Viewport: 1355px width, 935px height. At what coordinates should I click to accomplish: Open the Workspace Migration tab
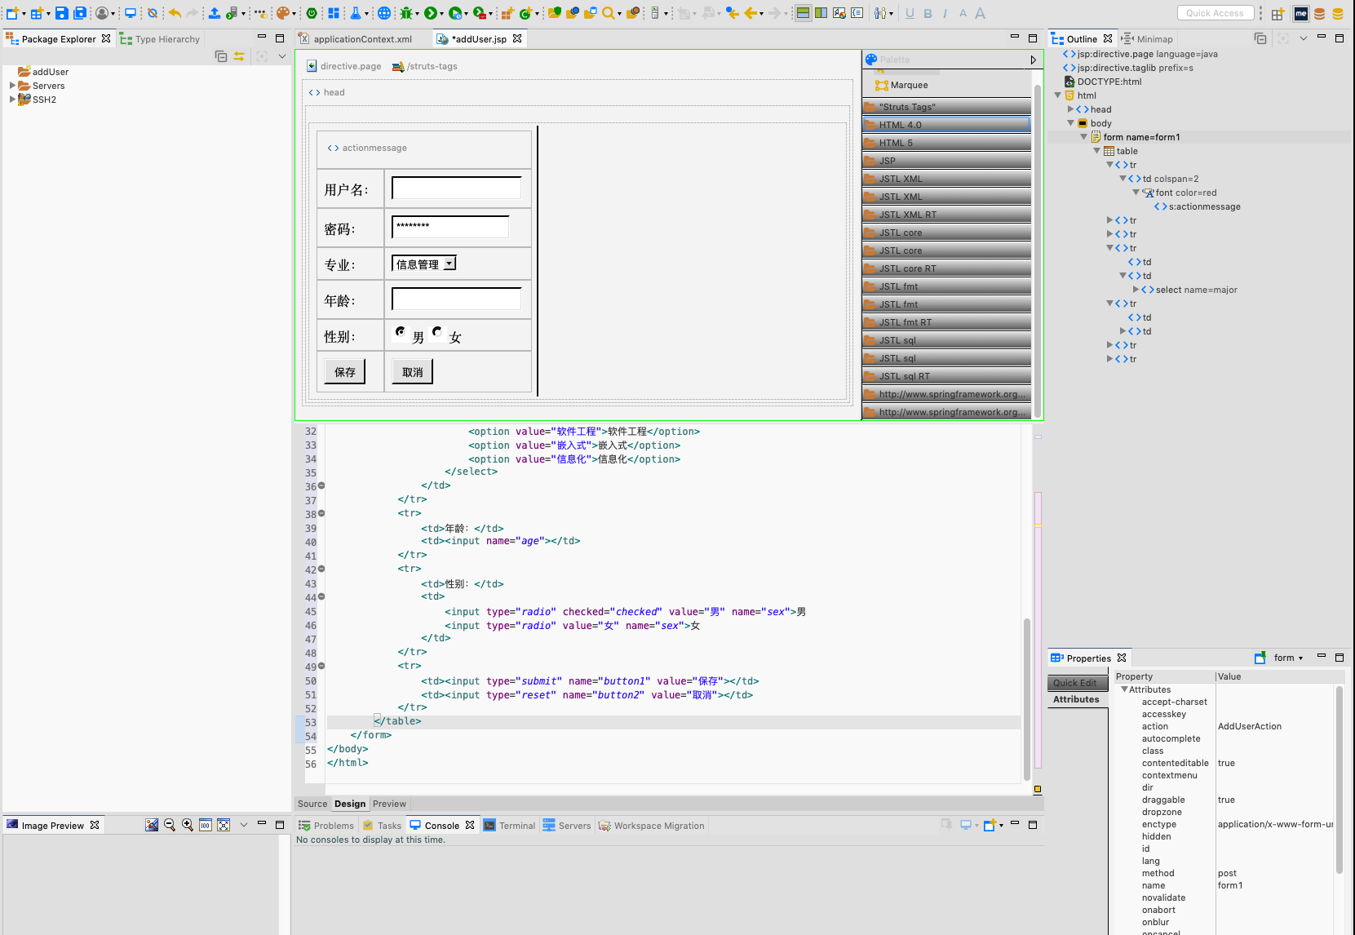pyautogui.click(x=652, y=826)
